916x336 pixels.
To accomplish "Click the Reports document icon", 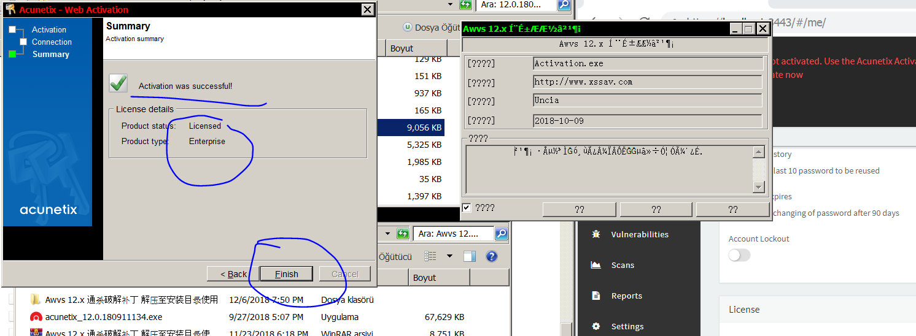I will pyautogui.click(x=596, y=296).
